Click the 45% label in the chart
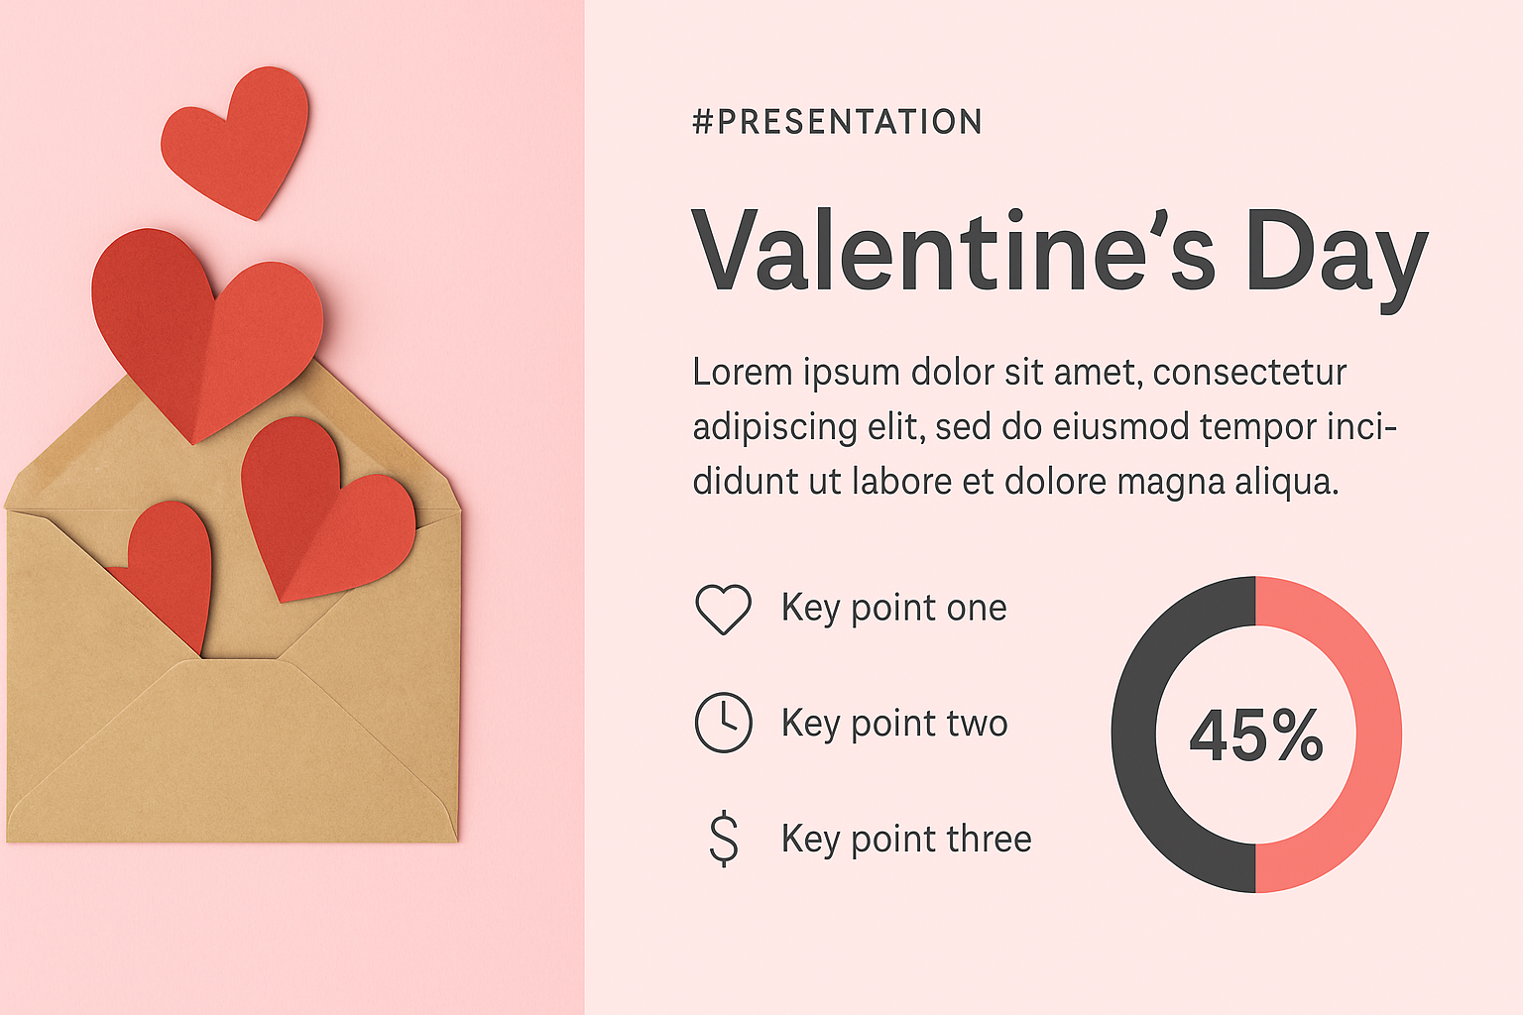 1256,735
